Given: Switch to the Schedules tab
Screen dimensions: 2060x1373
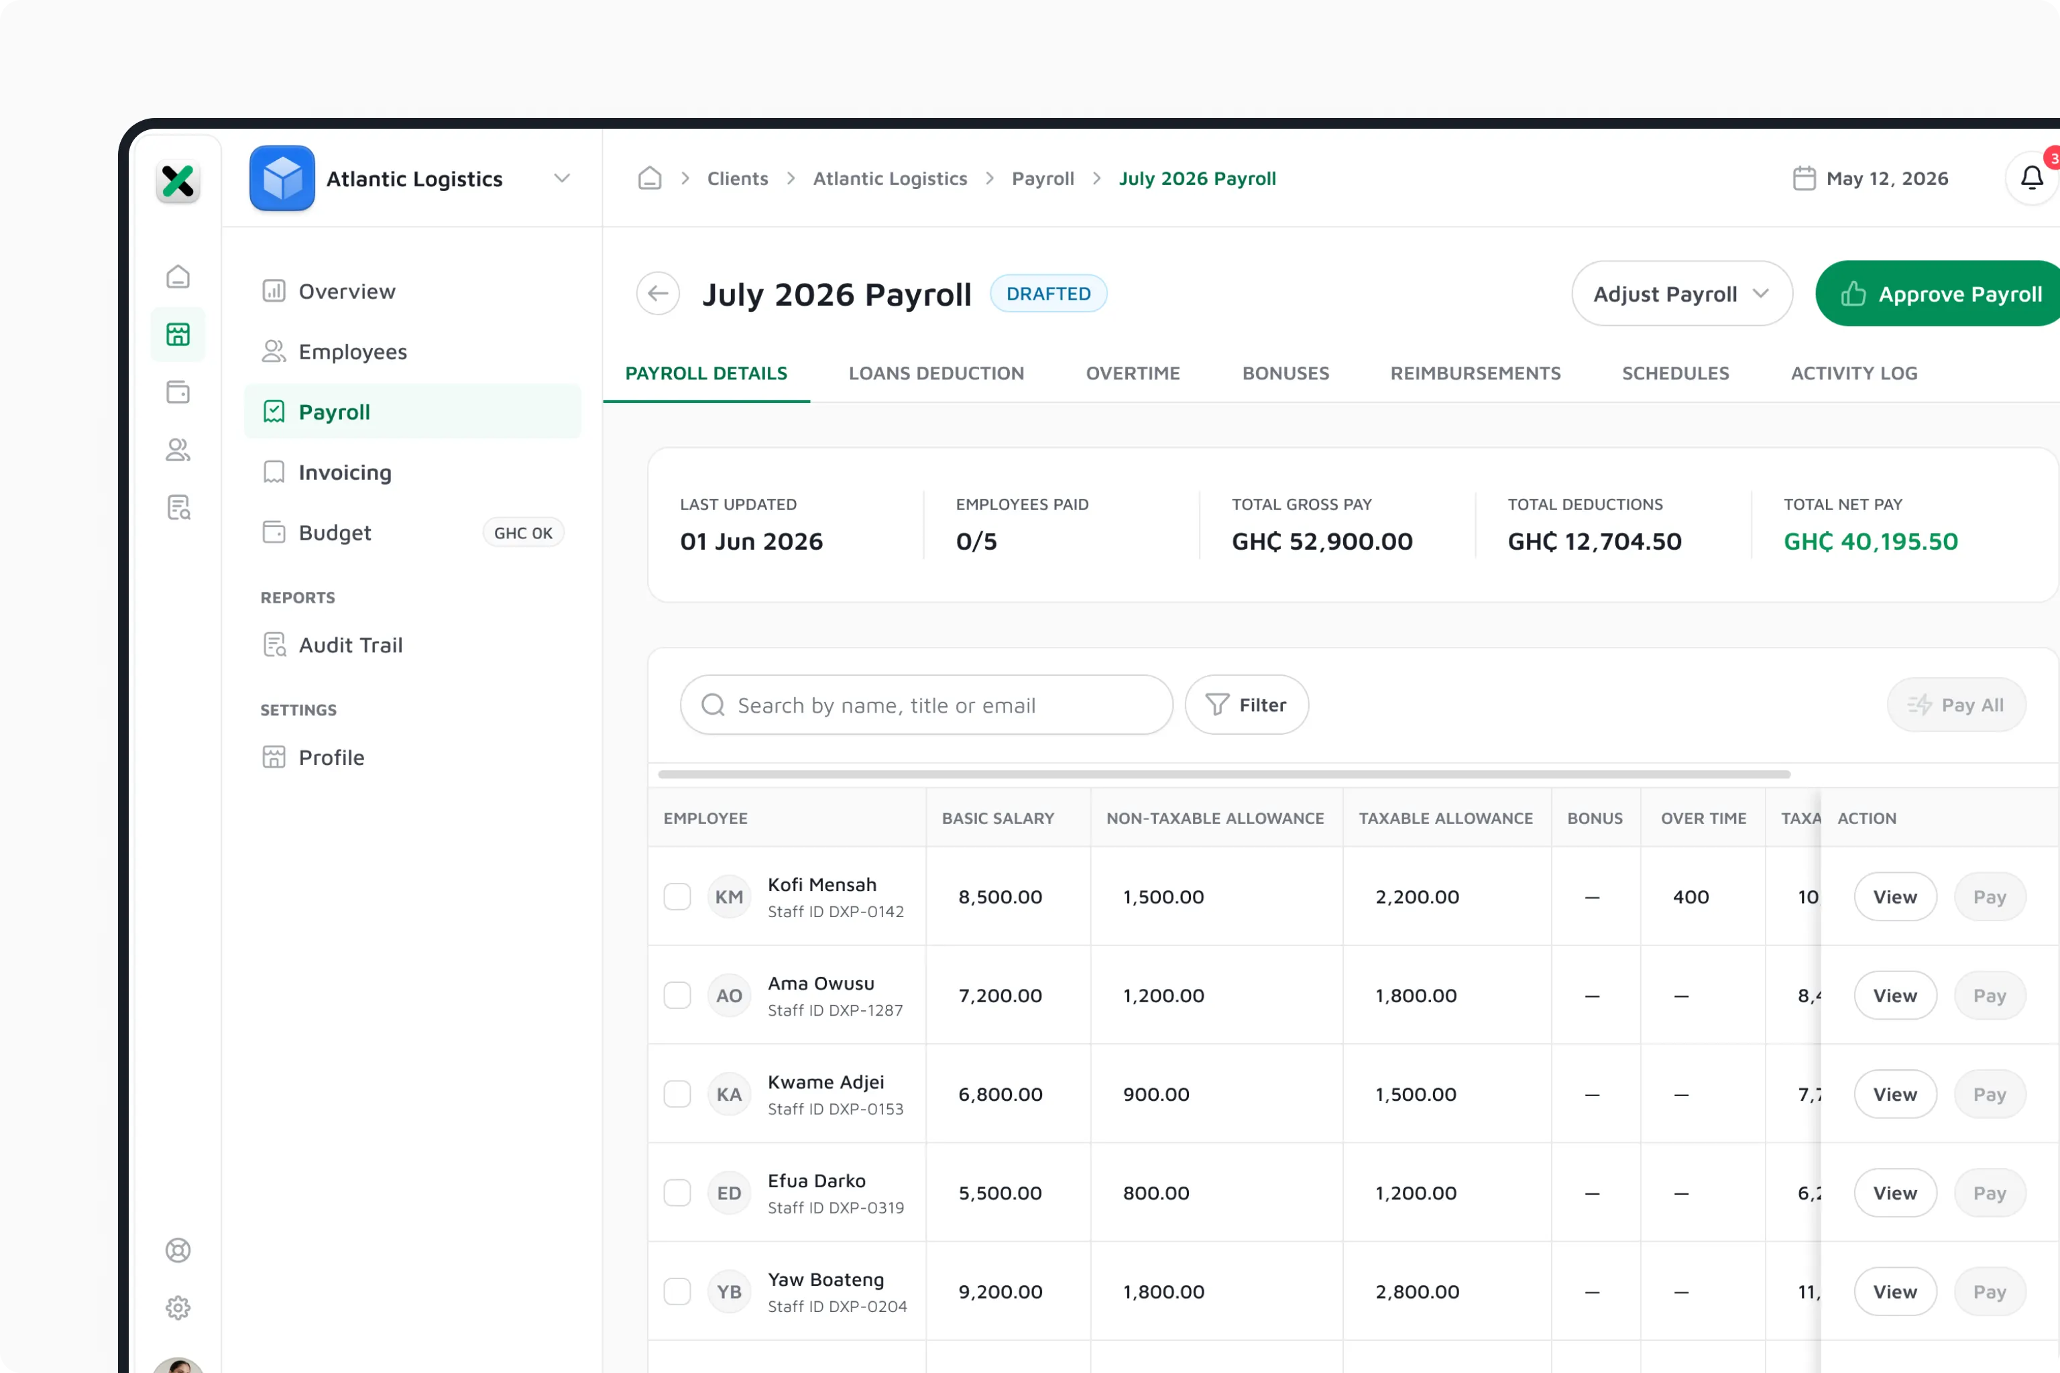Looking at the screenshot, I should click(x=1676, y=373).
